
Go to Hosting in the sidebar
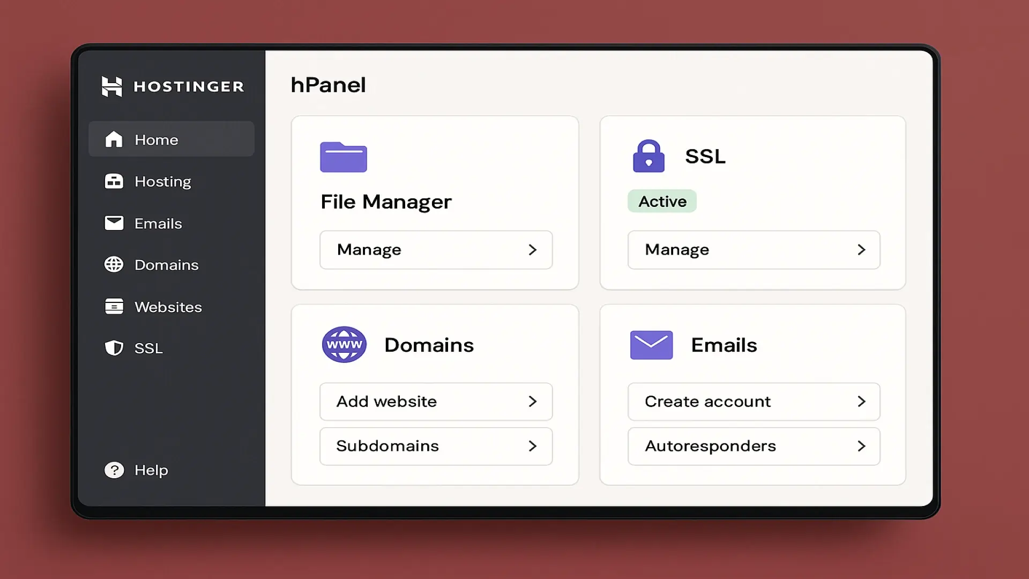pyautogui.click(x=162, y=182)
